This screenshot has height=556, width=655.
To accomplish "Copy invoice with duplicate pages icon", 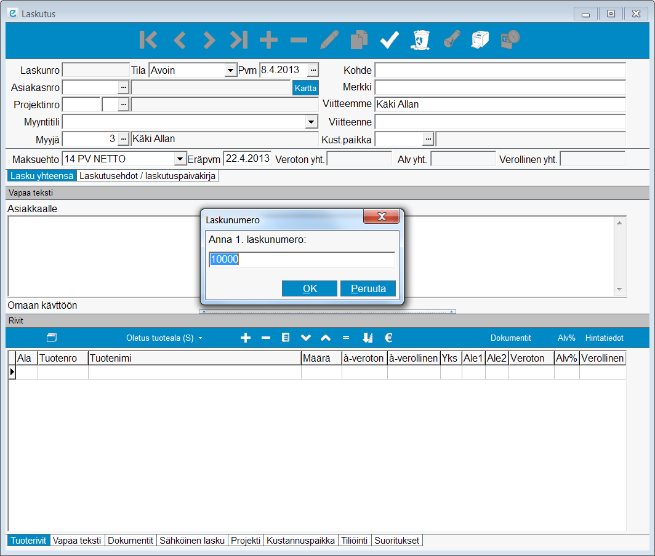I will click(x=360, y=40).
